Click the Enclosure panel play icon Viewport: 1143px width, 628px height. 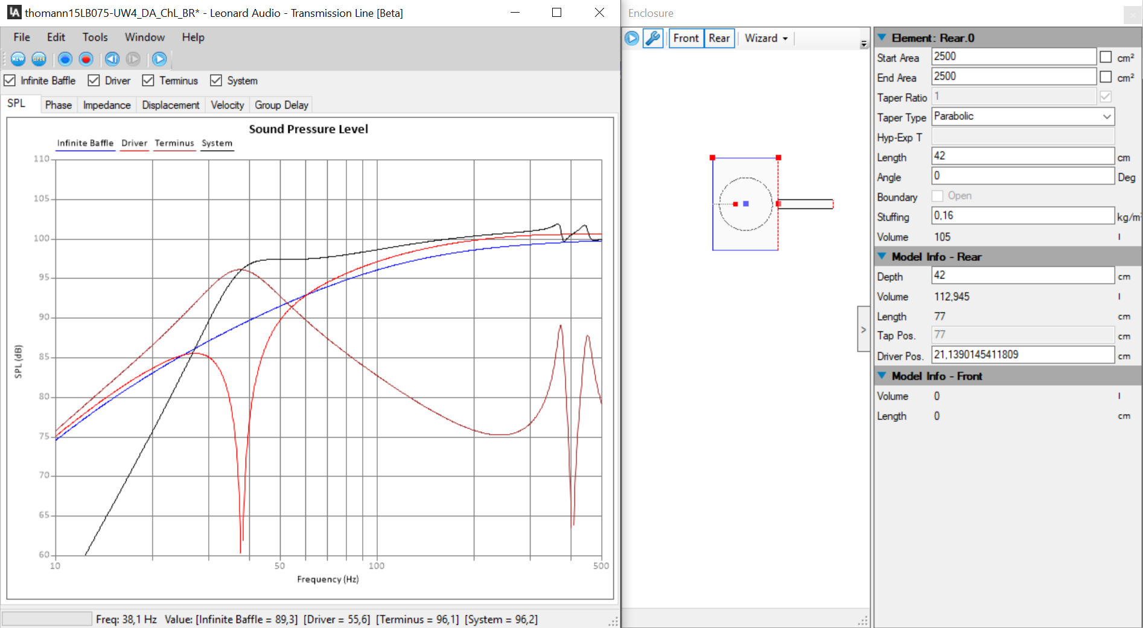point(632,39)
